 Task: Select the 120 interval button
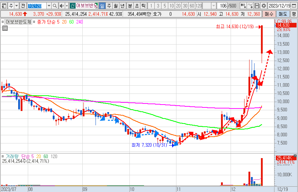tap(199, 6)
